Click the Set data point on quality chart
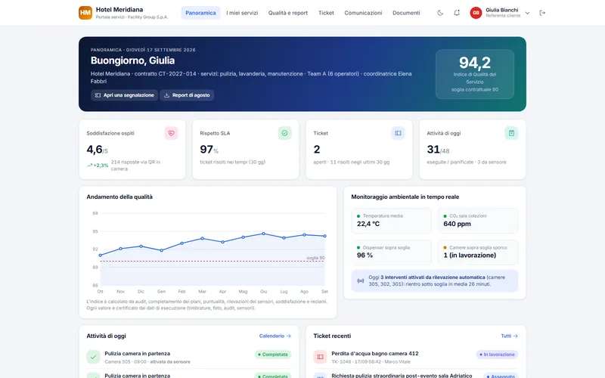 click(x=325, y=236)
